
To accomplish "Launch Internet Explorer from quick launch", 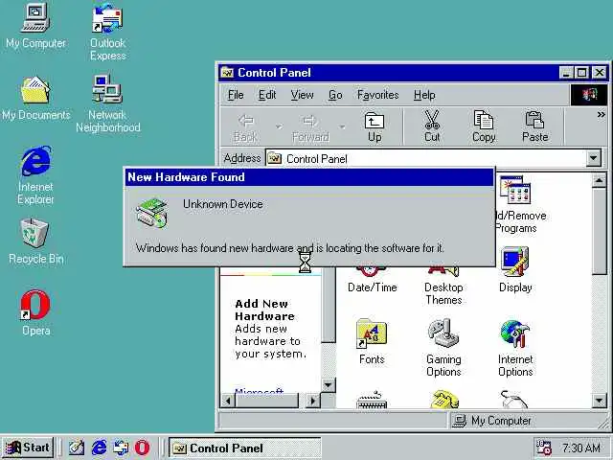I will click(x=99, y=448).
